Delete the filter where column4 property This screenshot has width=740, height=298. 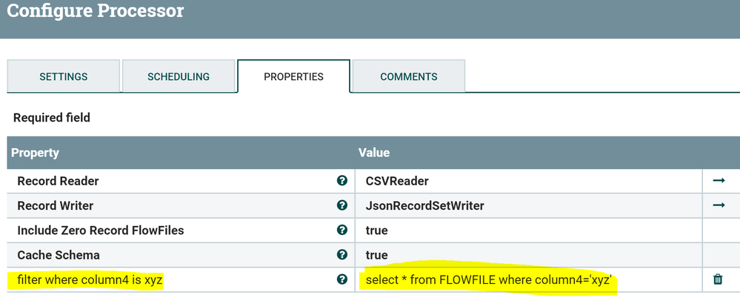pyautogui.click(x=718, y=279)
